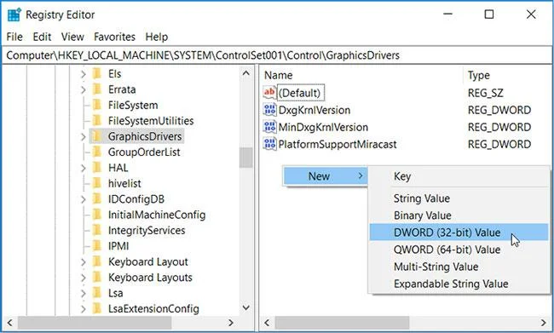Select the (Default) value name

(300, 93)
